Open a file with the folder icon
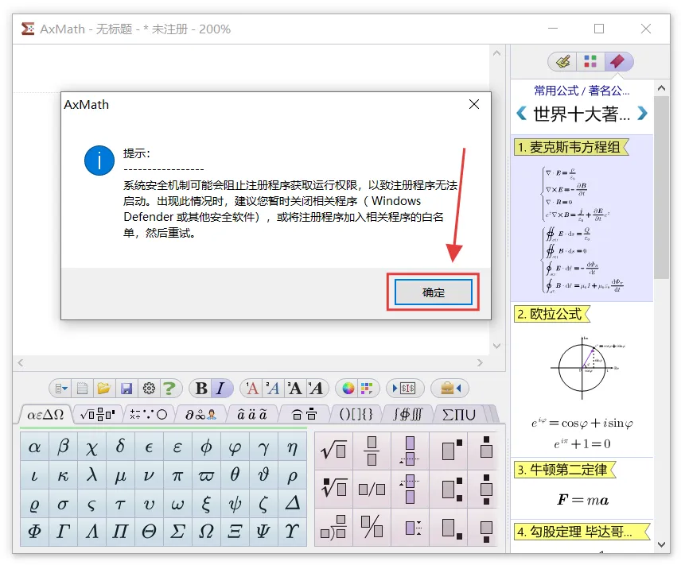Image resolution: width=681 pixels, height=565 pixels. pyautogui.click(x=103, y=388)
